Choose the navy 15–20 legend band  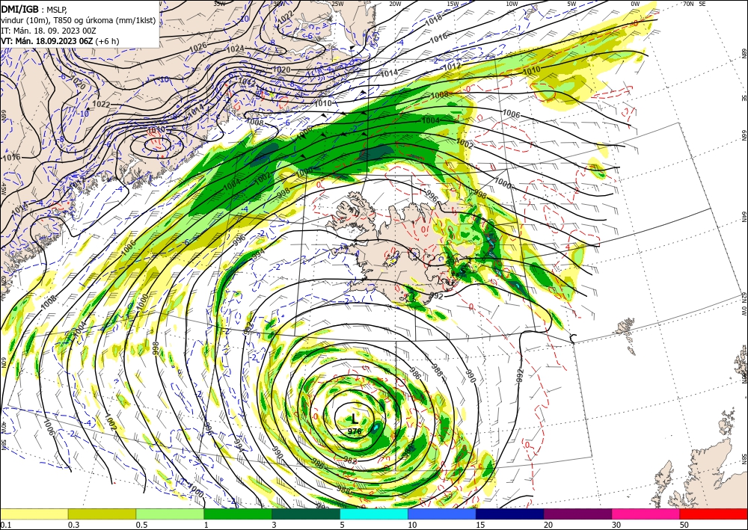pos(510,514)
